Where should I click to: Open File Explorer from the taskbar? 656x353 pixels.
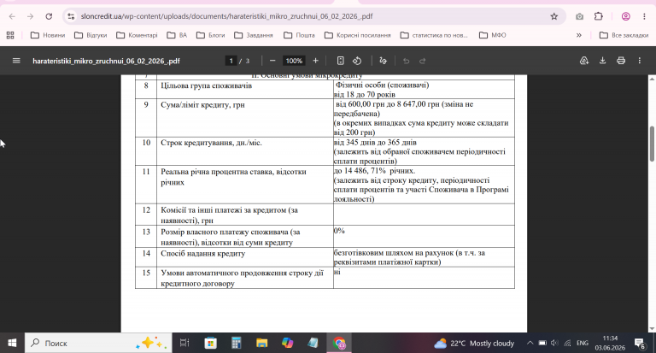point(262,343)
